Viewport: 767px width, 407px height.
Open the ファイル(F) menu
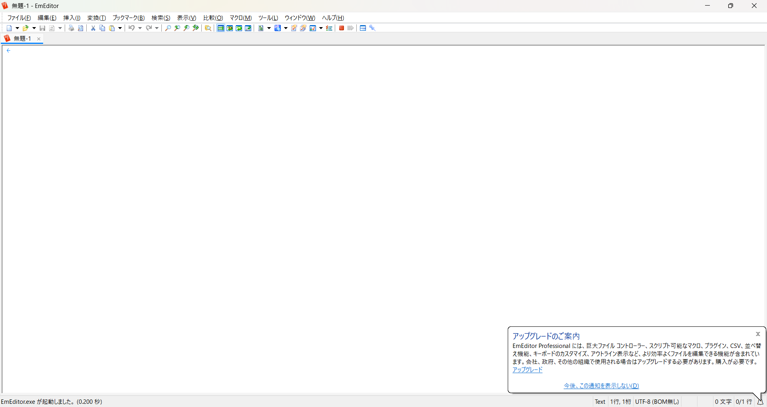(19, 18)
